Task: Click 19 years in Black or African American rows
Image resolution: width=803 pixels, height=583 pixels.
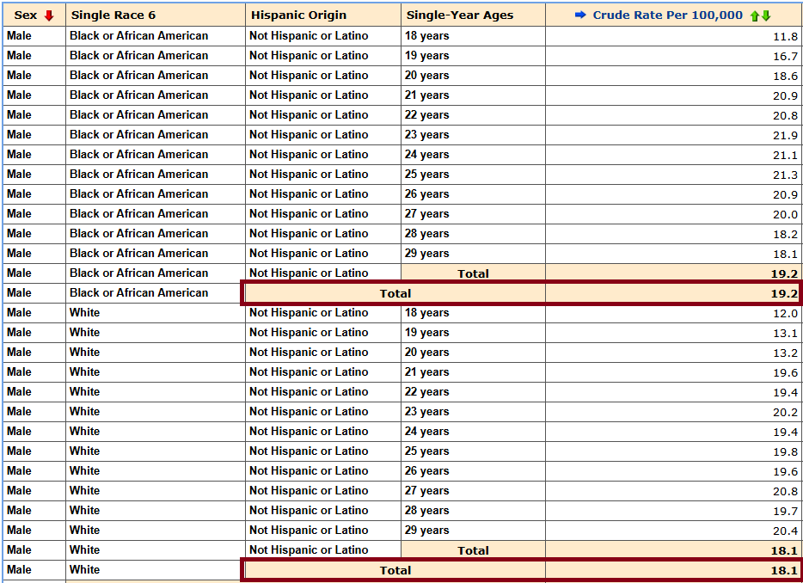Action: pos(426,55)
